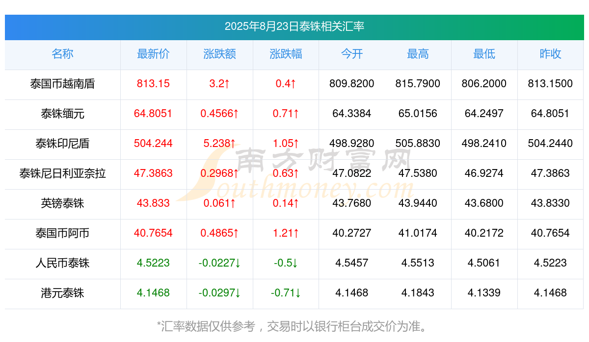Click change amount -0.0297↓
589x342 pixels.
coord(219,293)
